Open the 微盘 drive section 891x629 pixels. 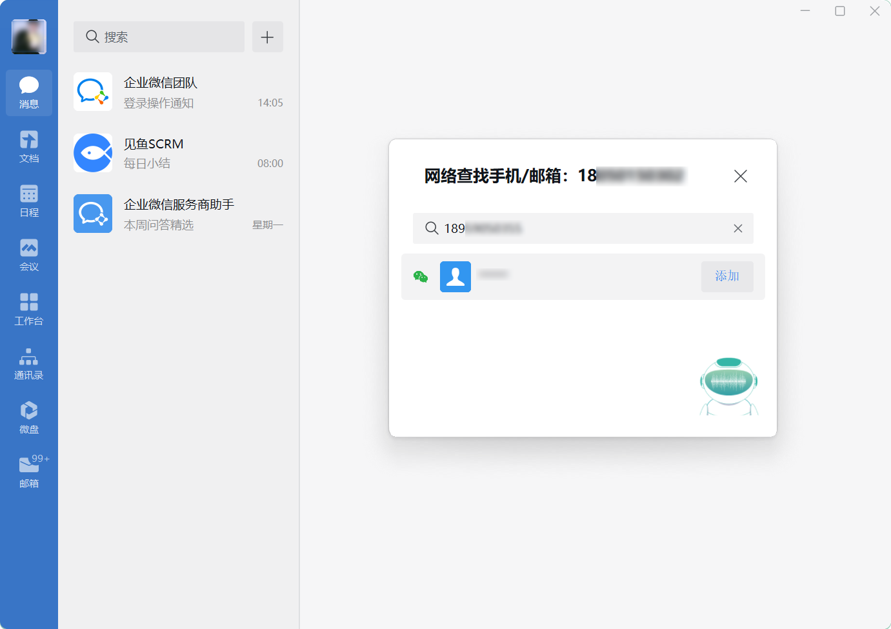tap(29, 418)
